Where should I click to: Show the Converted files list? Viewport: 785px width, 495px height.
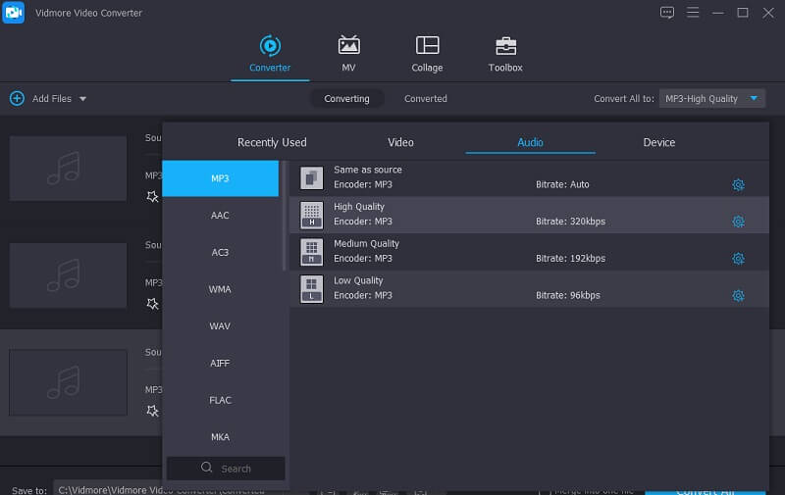click(x=425, y=99)
